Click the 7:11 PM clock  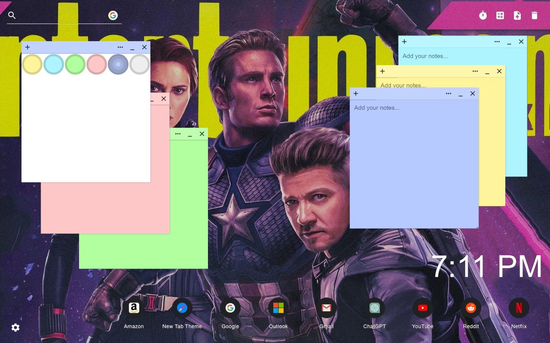pyautogui.click(x=487, y=267)
